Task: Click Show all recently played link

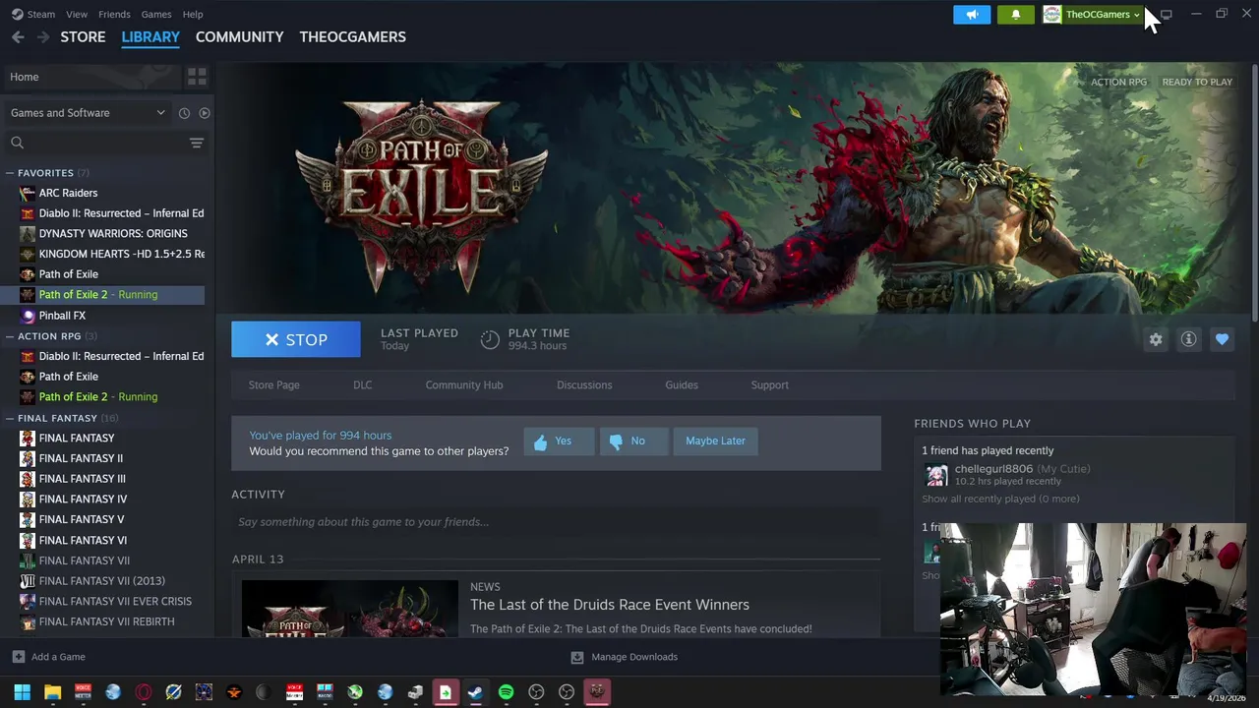Action: 1000,499
